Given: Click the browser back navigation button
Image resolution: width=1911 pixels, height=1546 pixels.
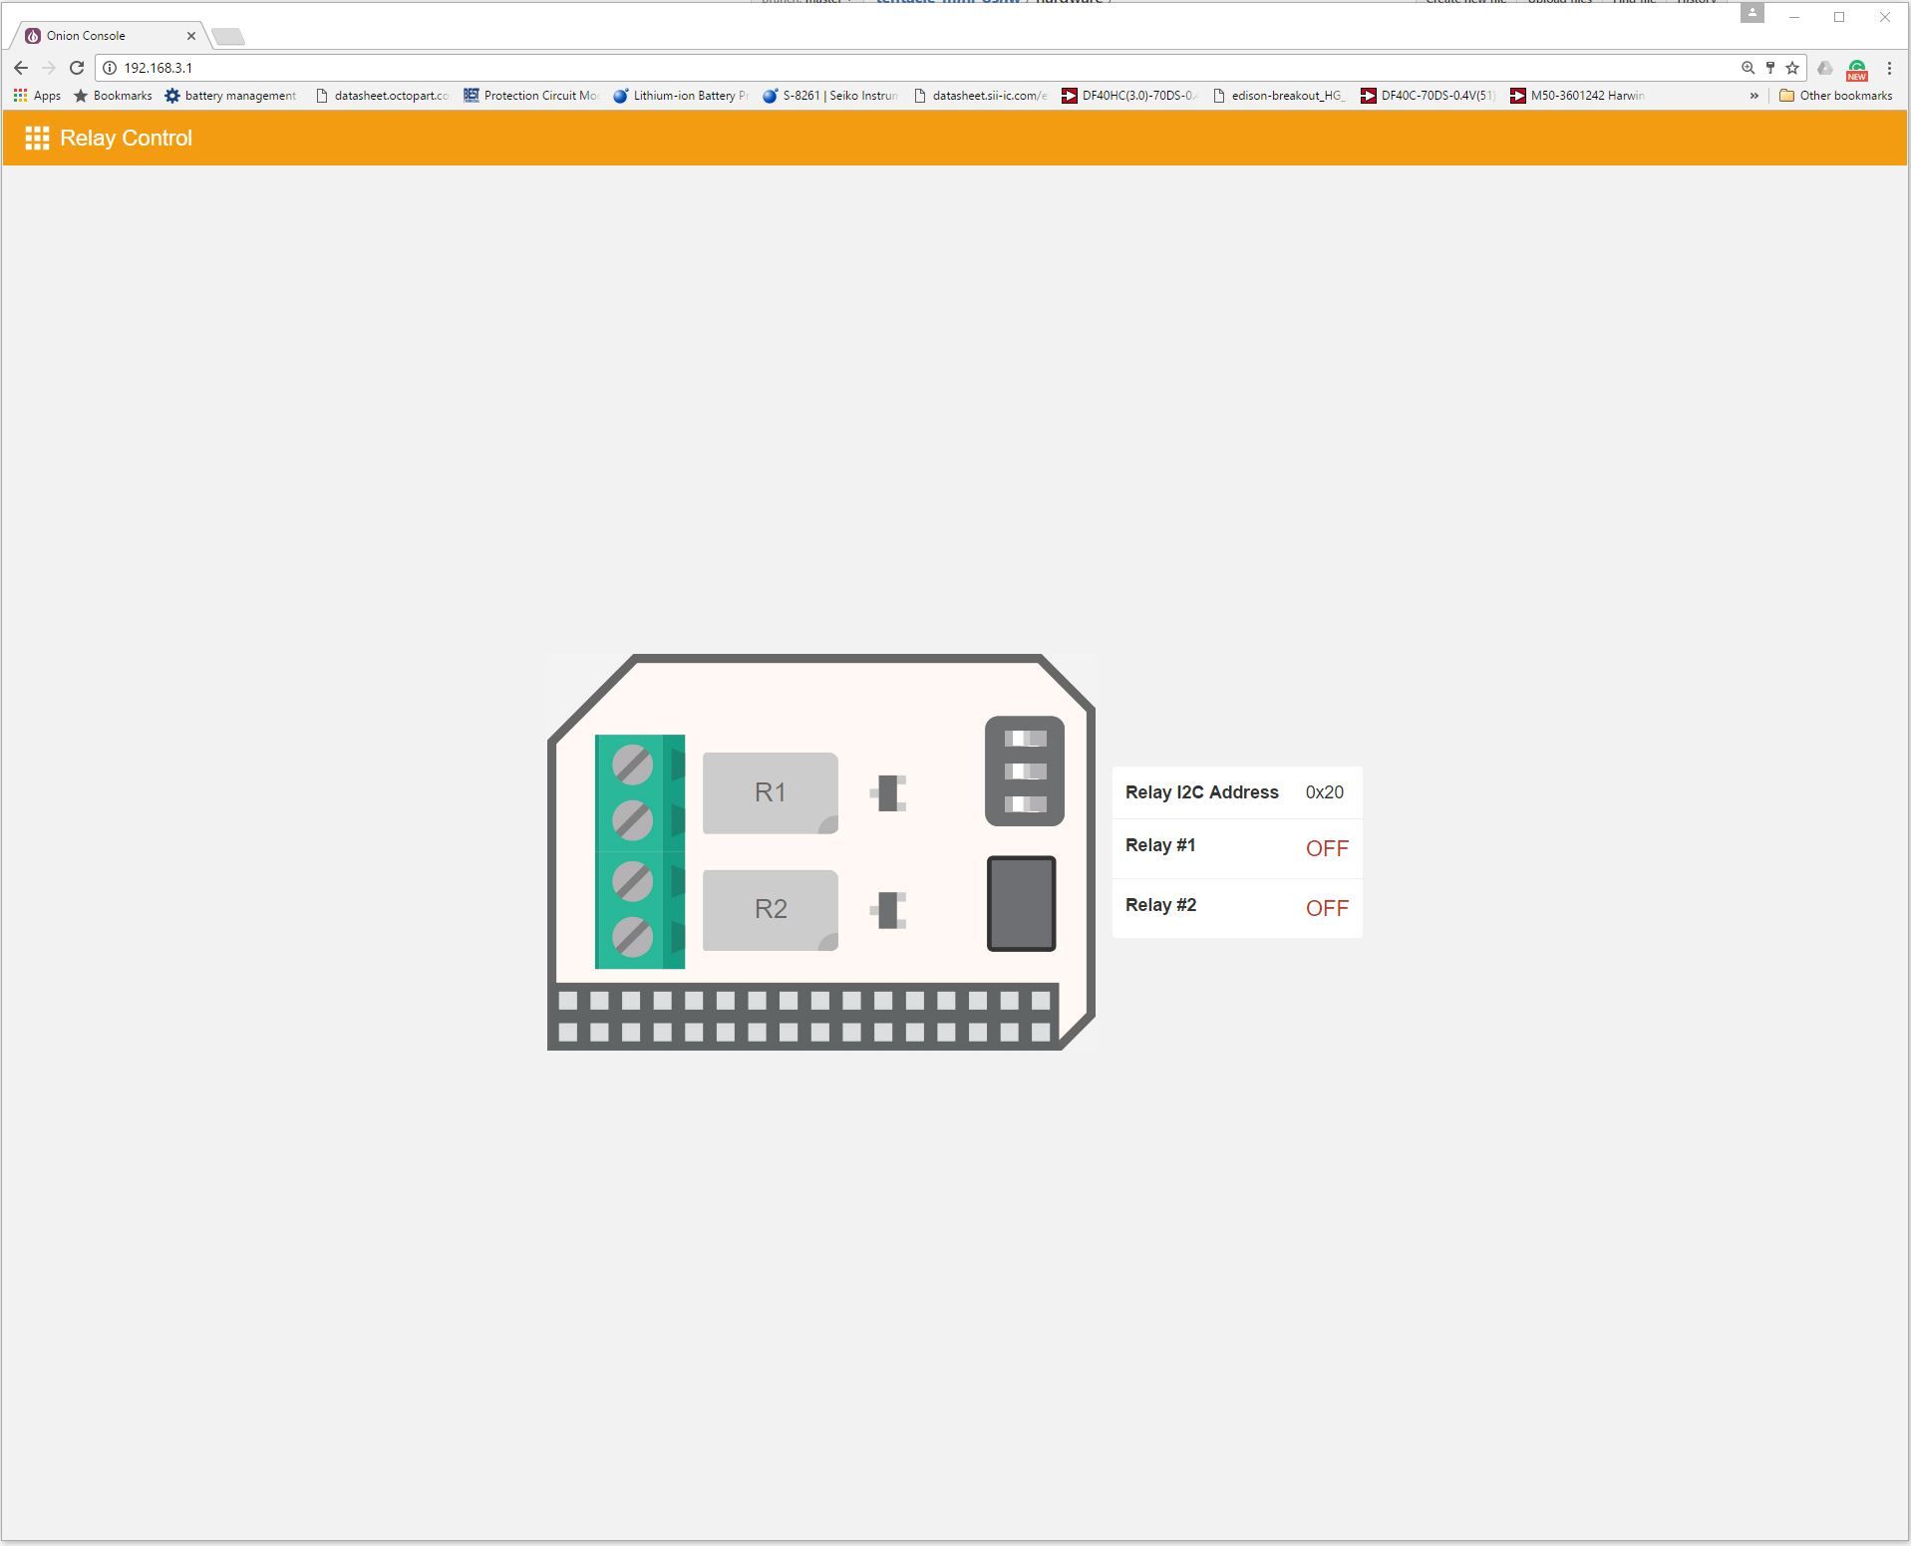Looking at the screenshot, I should pos(22,68).
